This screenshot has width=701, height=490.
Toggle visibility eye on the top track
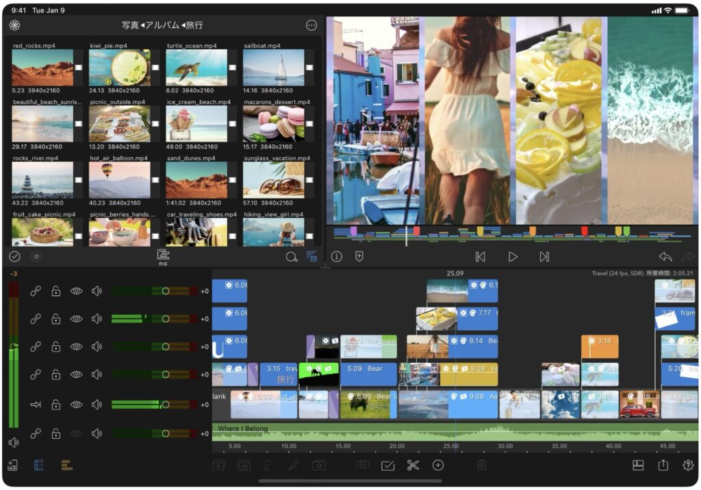pos(76,291)
